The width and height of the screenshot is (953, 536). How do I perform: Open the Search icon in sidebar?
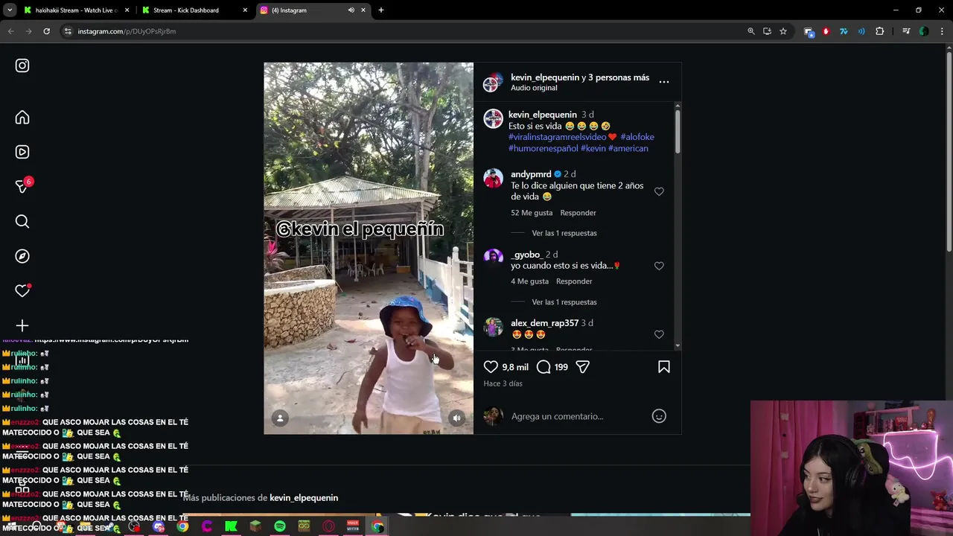click(22, 221)
